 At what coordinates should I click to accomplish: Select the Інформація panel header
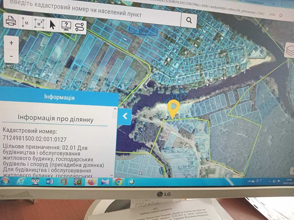59,97
